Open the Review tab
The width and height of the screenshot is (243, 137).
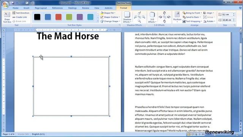(85, 8)
